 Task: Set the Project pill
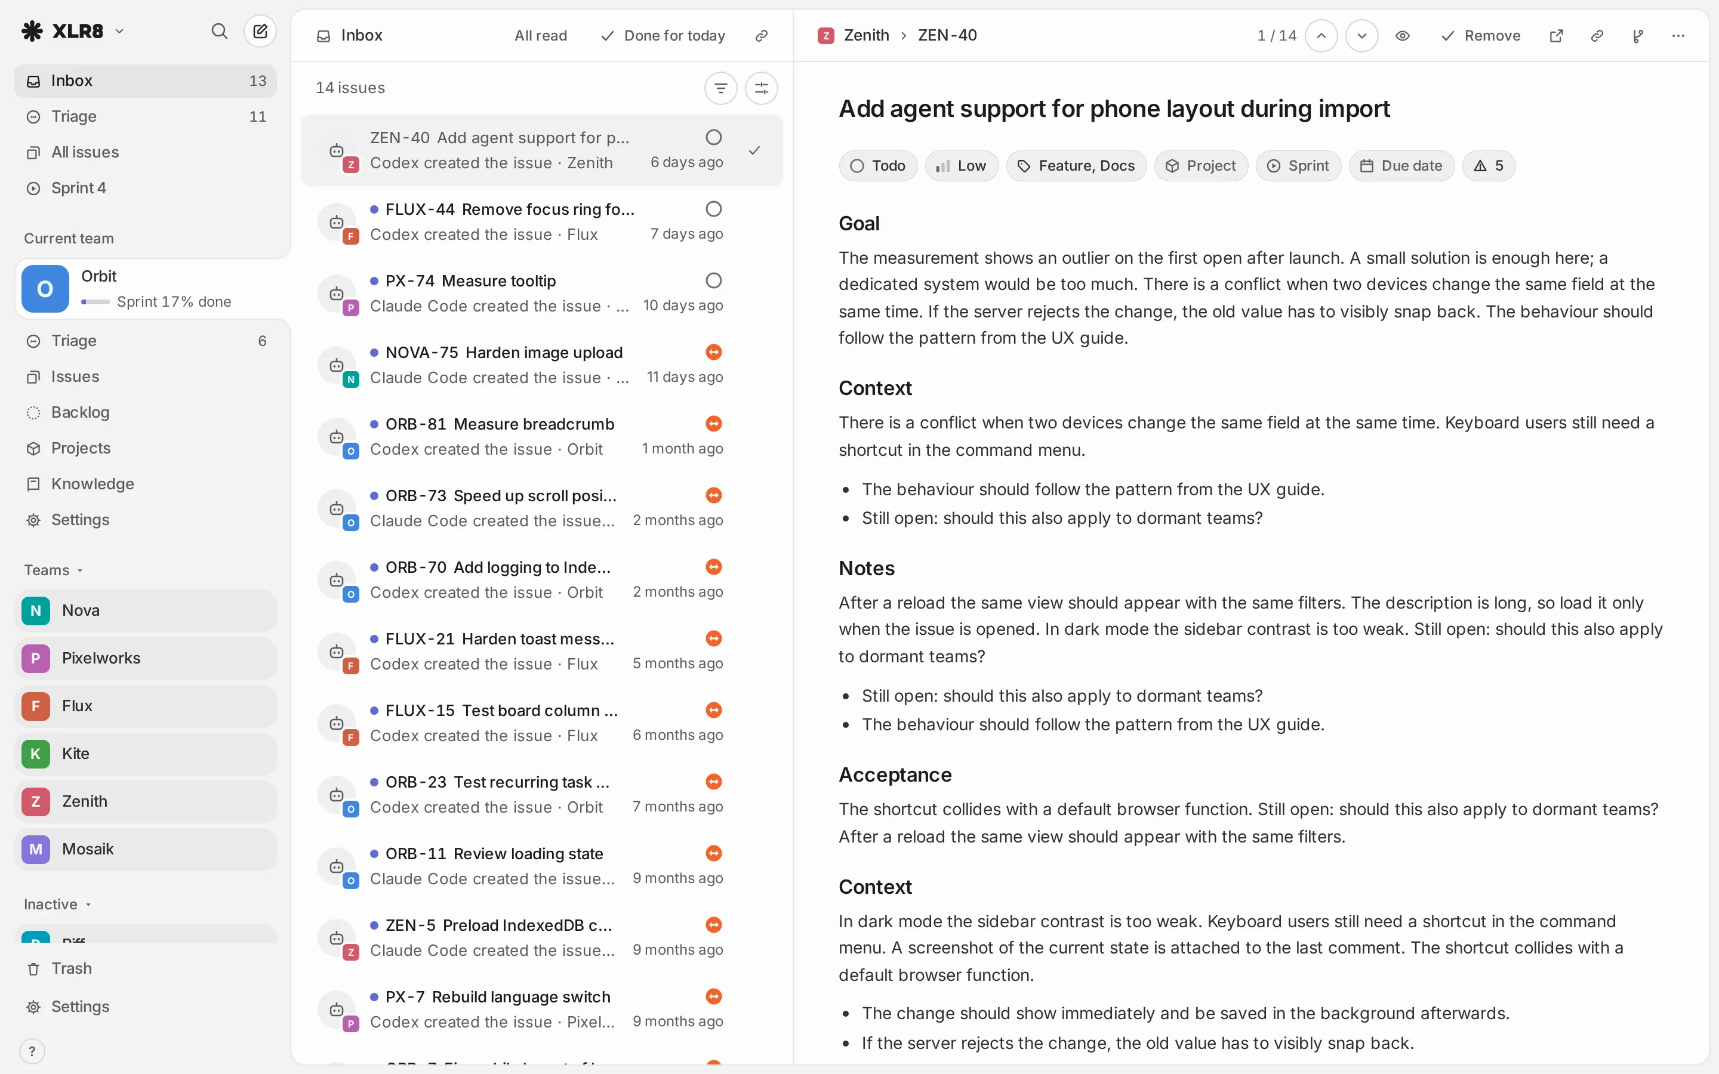1200,165
